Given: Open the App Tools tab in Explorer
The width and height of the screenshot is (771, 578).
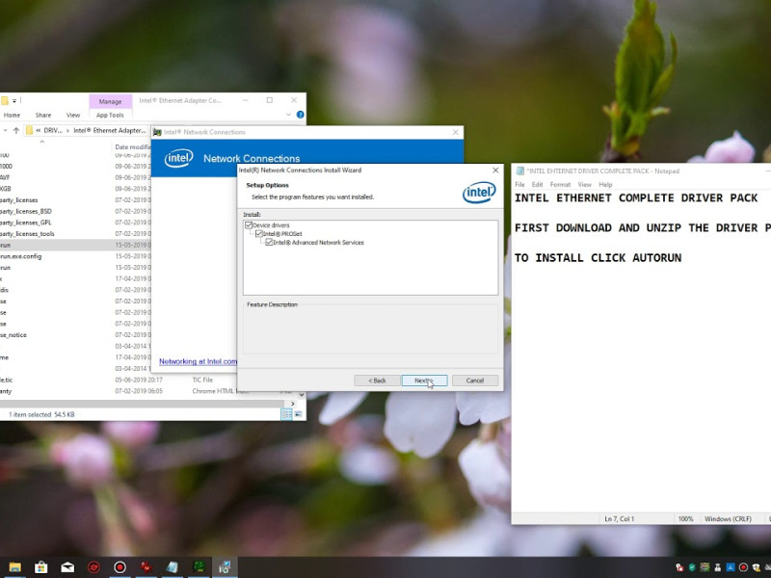Looking at the screenshot, I should coord(110,115).
